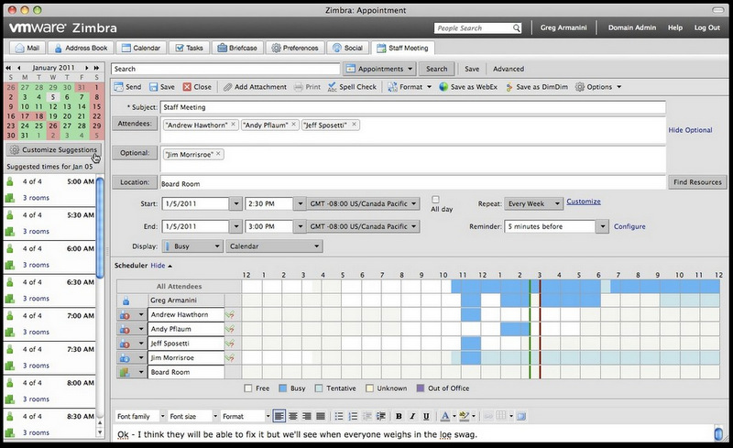Image resolution: width=733 pixels, height=448 pixels.
Task: Open Board Room resource type dropdown
Action: click(x=140, y=372)
